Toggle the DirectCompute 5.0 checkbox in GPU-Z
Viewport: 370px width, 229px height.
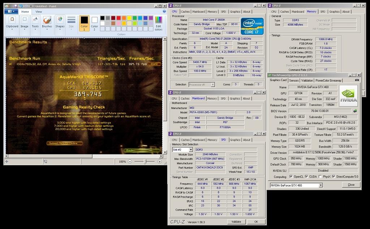tap(334, 176)
